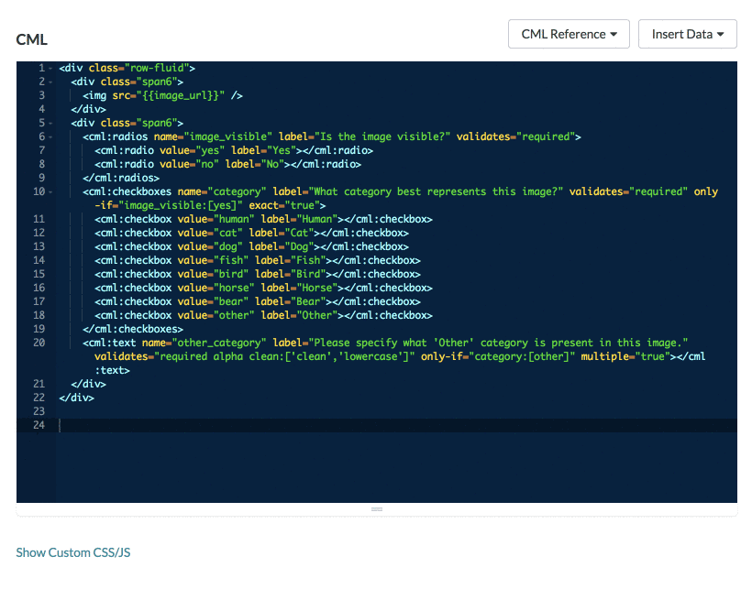Open the Insert Data dropdown
Viewport: 752px width, 589px height.
(687, 34)
